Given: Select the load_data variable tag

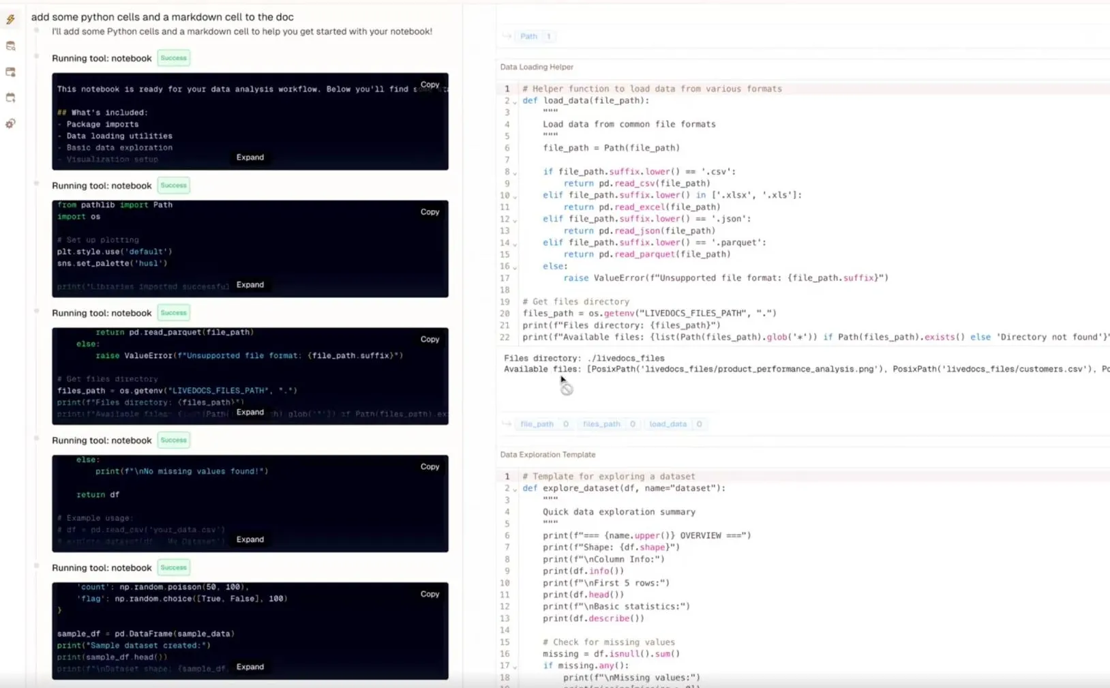Looking at the screenshot, I should [667, 424].
